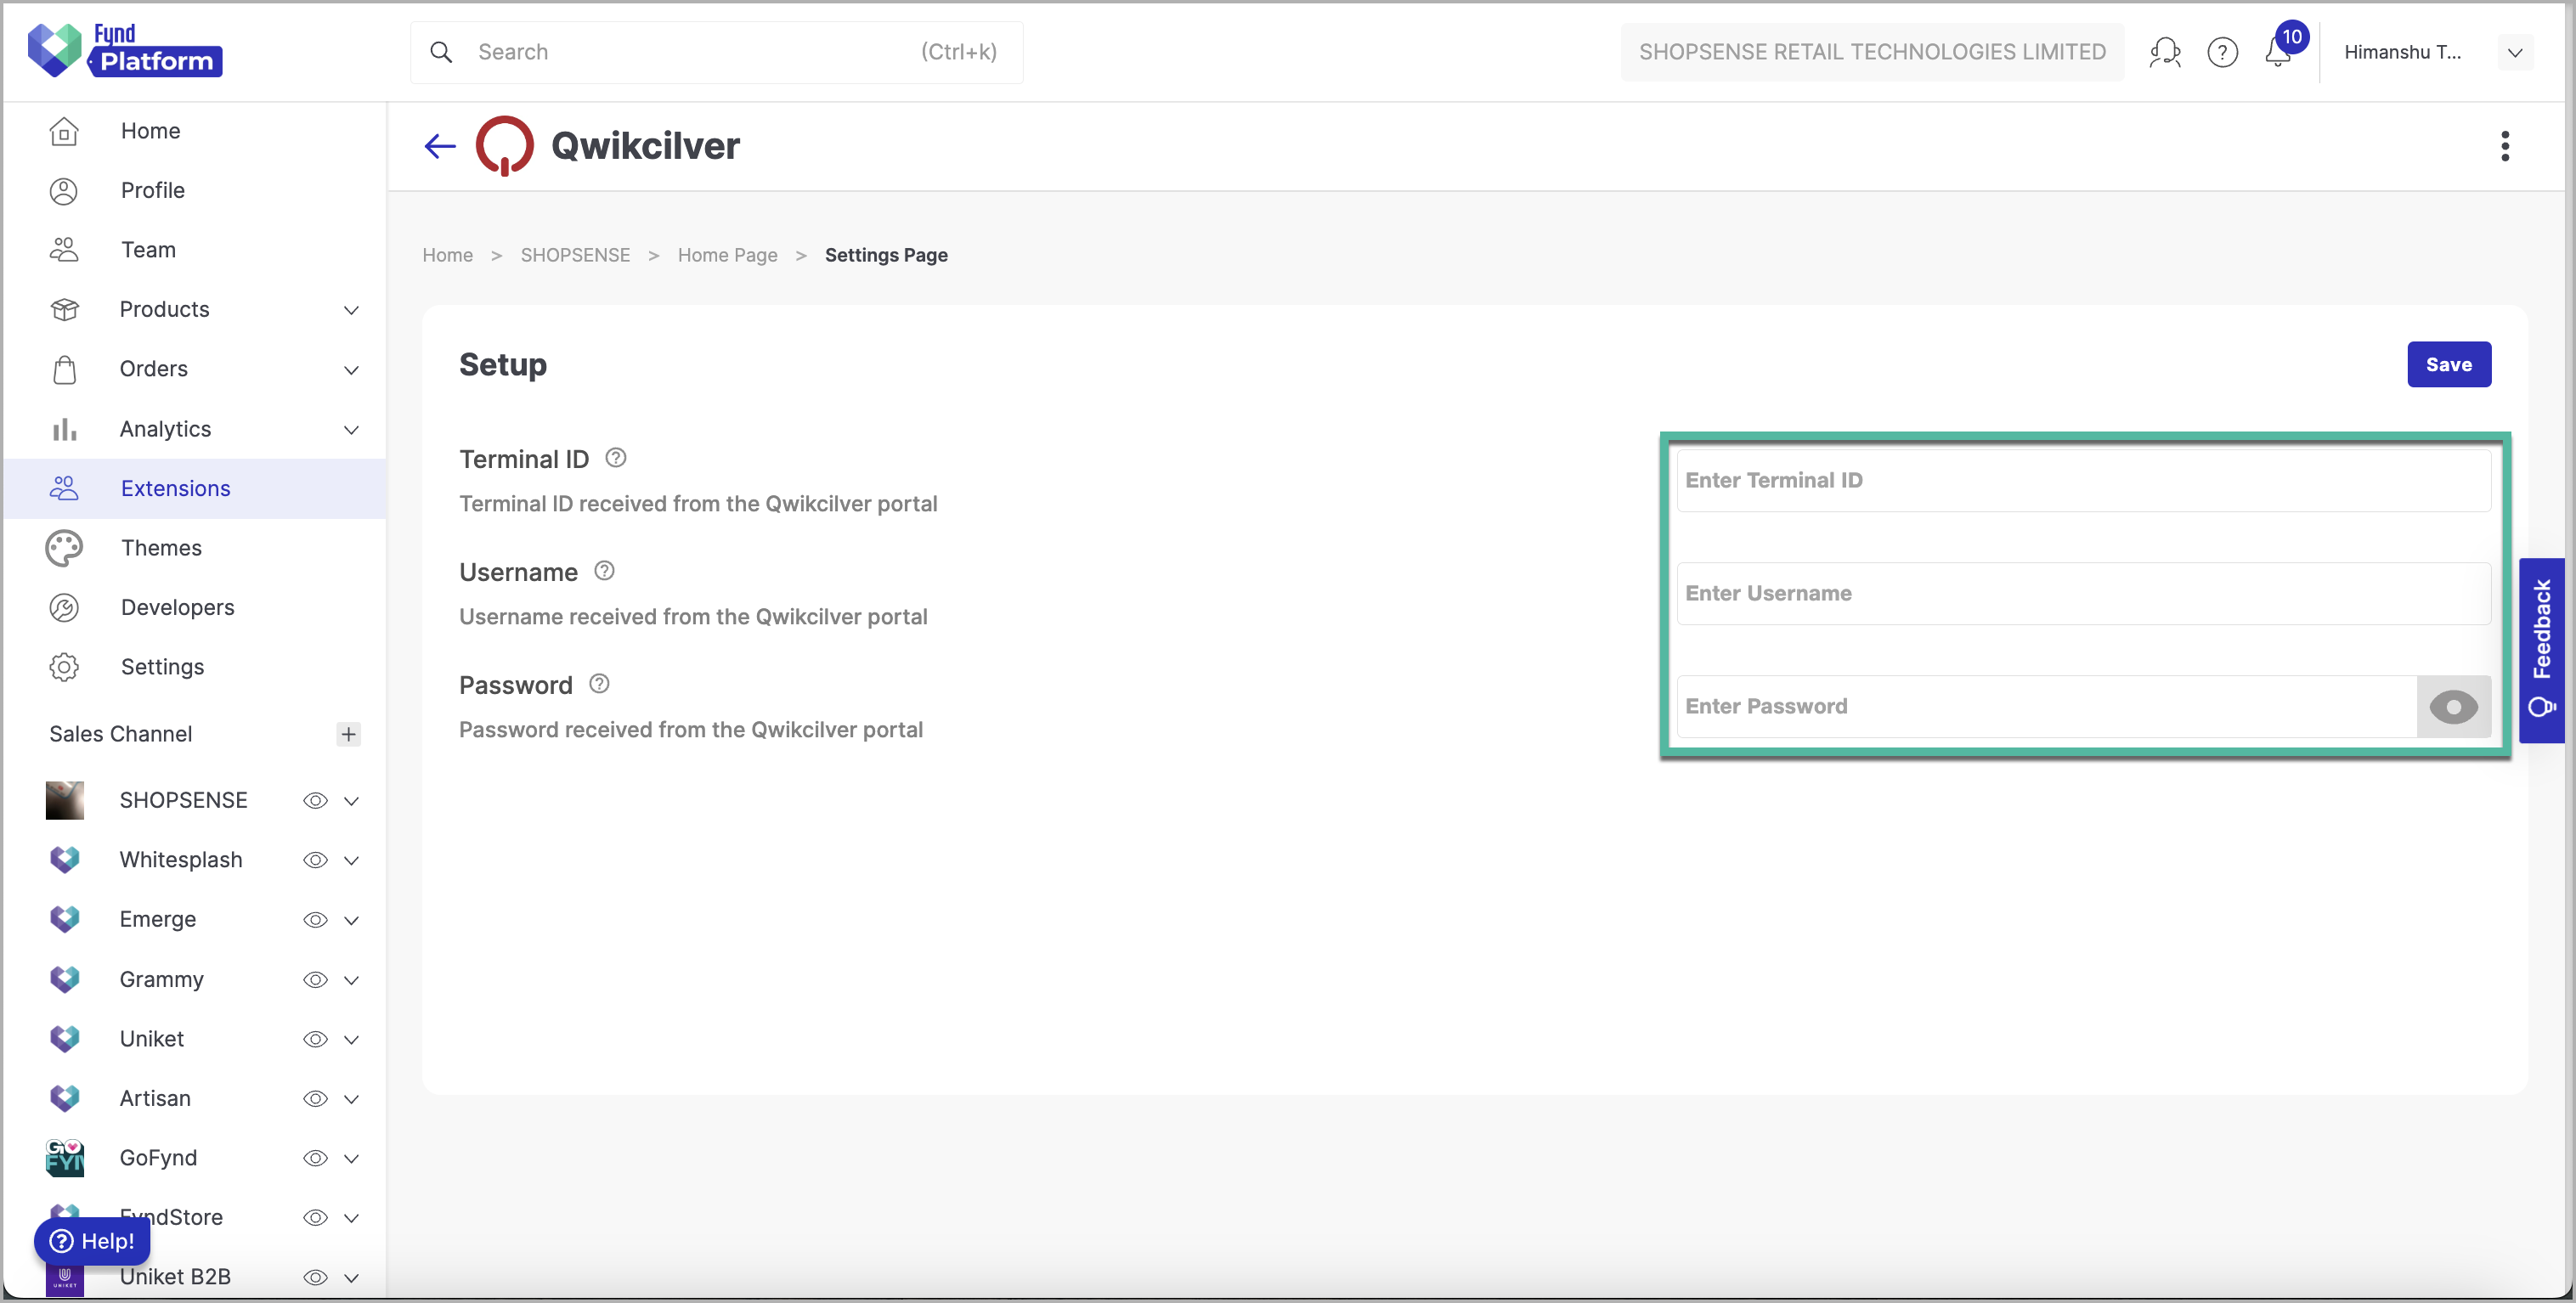
Task: Open the help question mark icon
Action: [x=2222, y=52]
